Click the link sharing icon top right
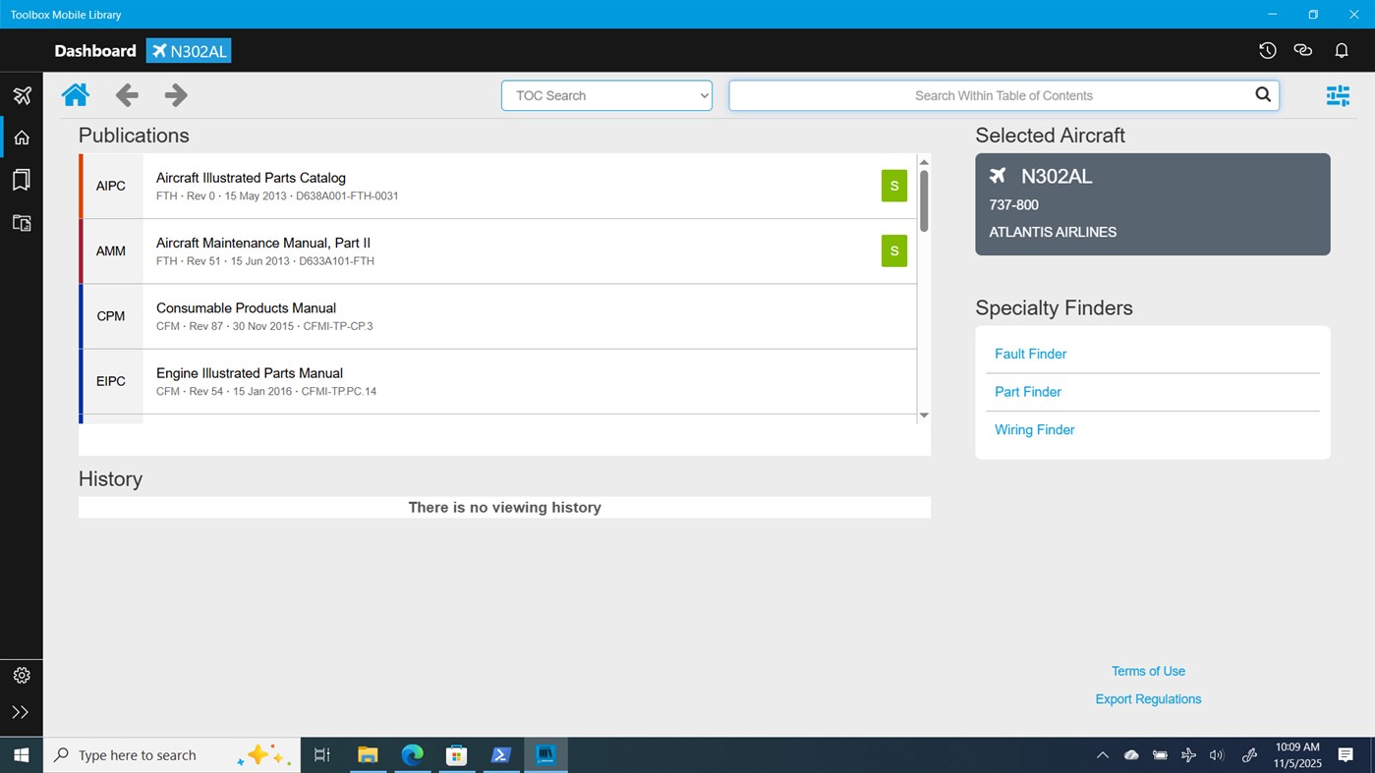Viewport: 1375px width, 773px height. 1303,50
